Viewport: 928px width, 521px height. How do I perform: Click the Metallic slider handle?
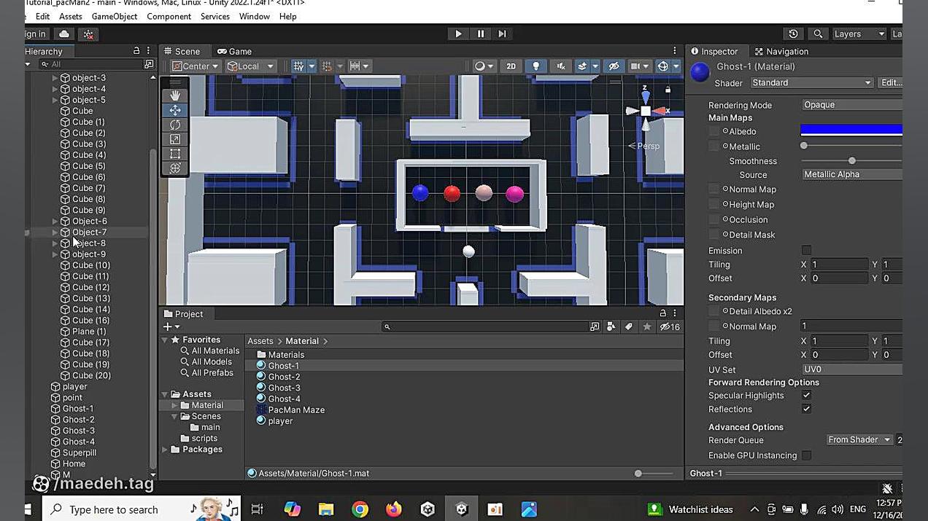(804, 146)
